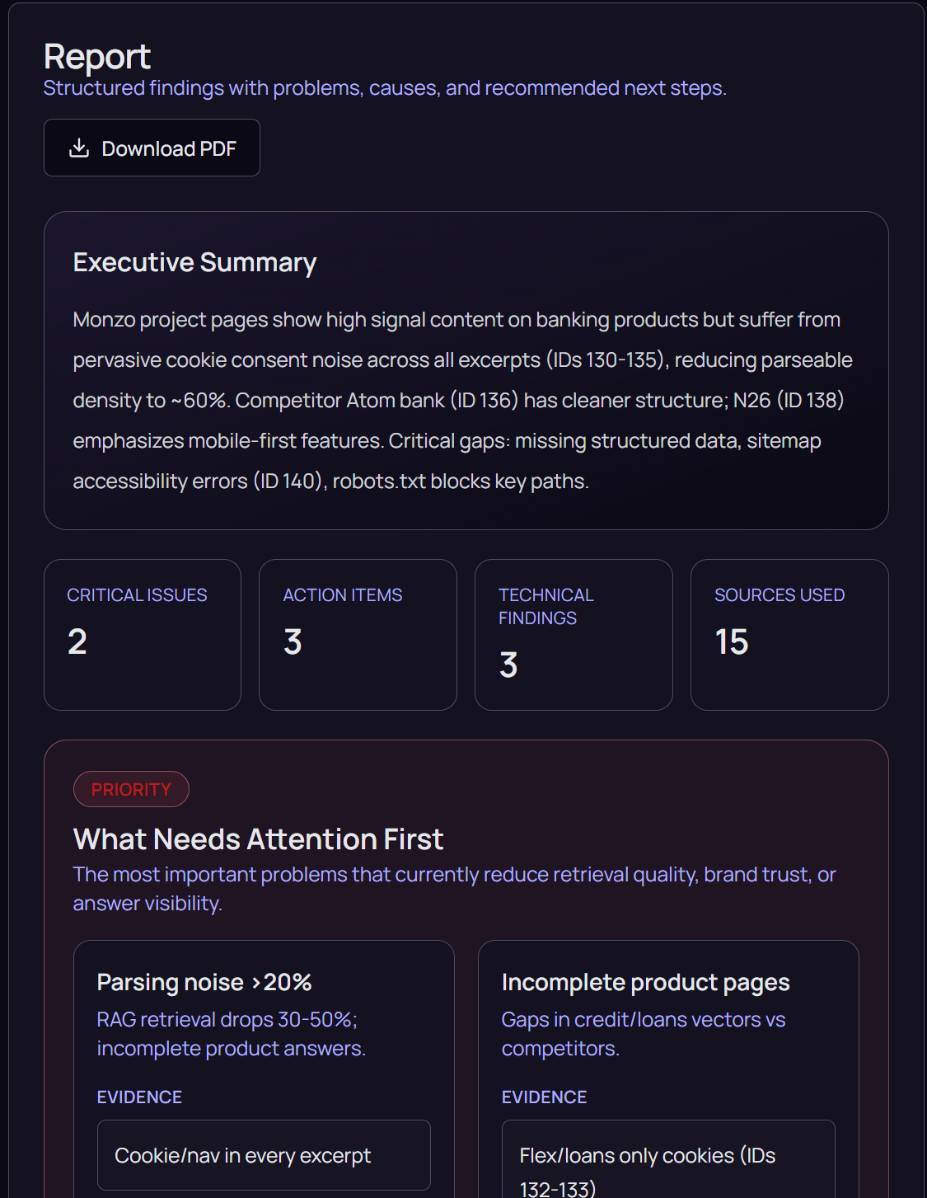Image resolution: width=927 pixels, height=1198 pixels.
Task: Click the download icon in the PDF button
Action: click(x=79, y=148)
